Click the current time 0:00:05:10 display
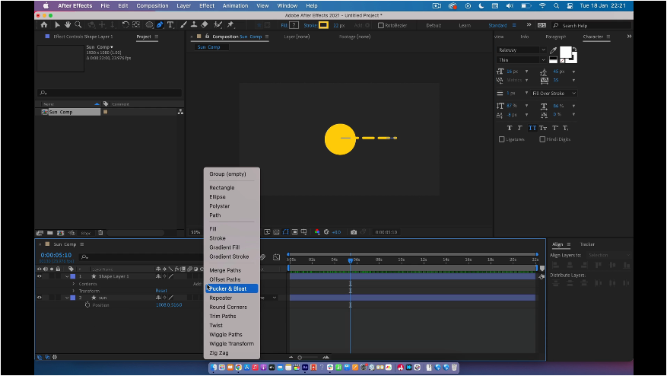This screenshot has height=376, width=667. pos(56,255)
